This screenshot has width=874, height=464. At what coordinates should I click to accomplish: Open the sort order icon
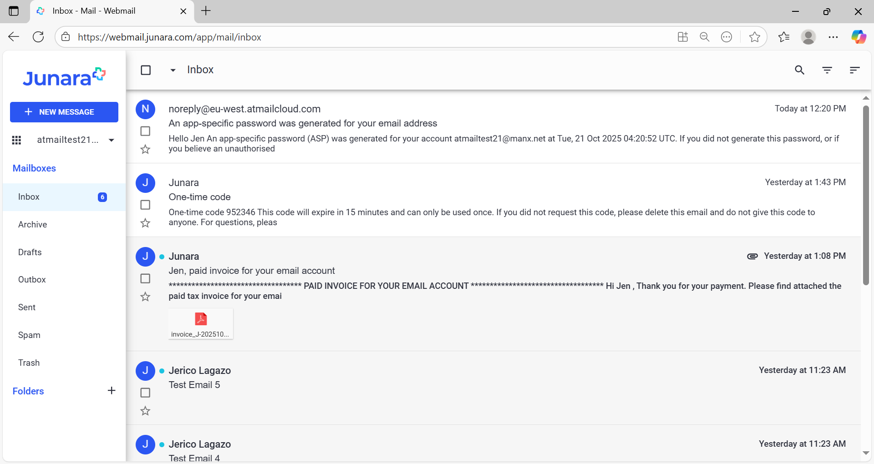pyautogui.click(x=854, y=70)
